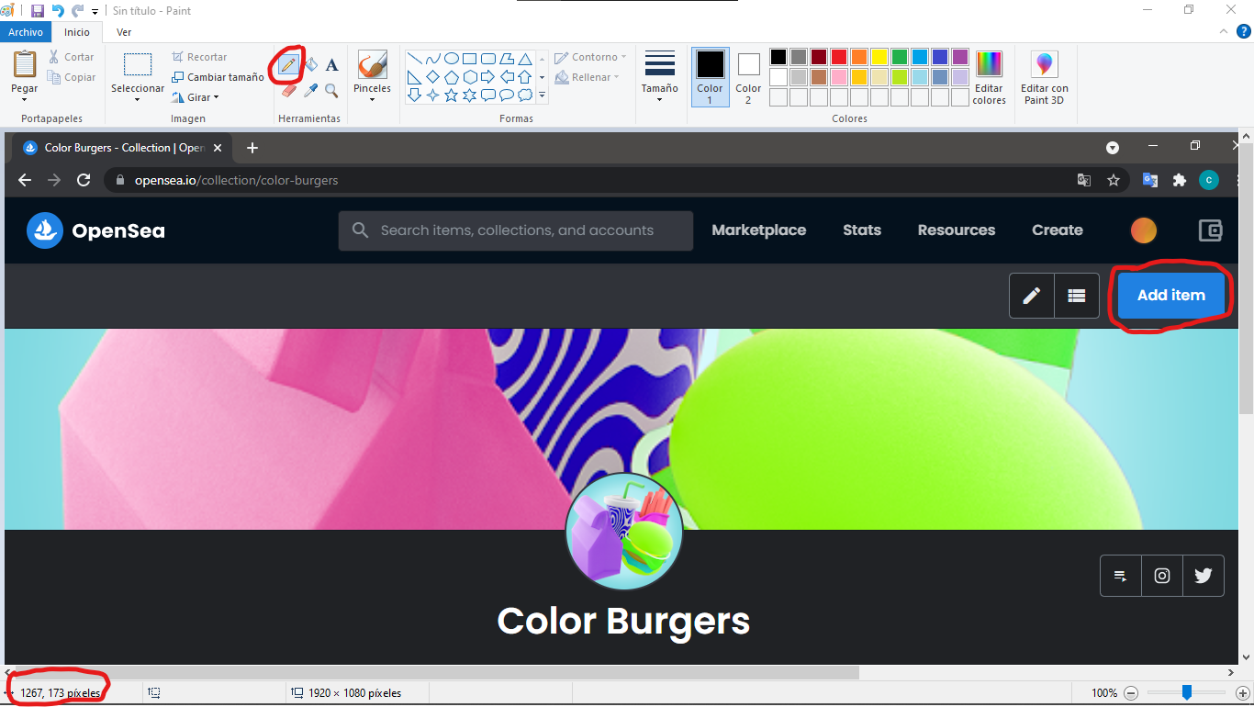The image size is (1254, 707).
Task: Click the Add item button in canvas image
Action: click(x=1170, y=295)
